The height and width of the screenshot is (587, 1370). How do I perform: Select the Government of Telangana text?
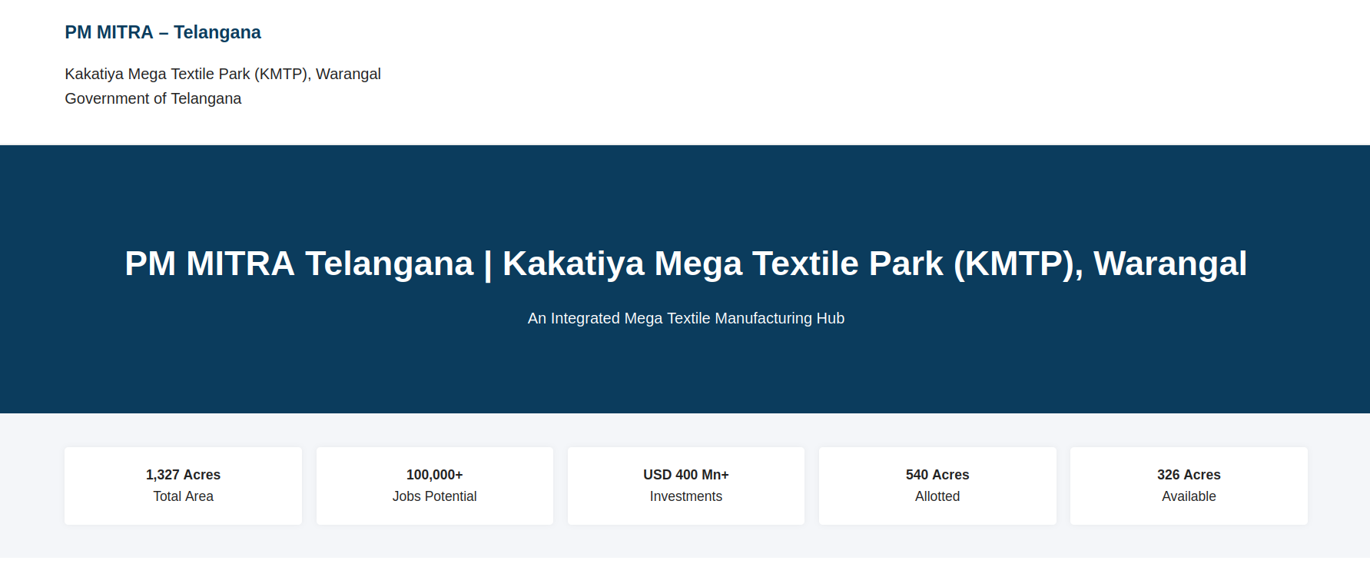(153, 98)
